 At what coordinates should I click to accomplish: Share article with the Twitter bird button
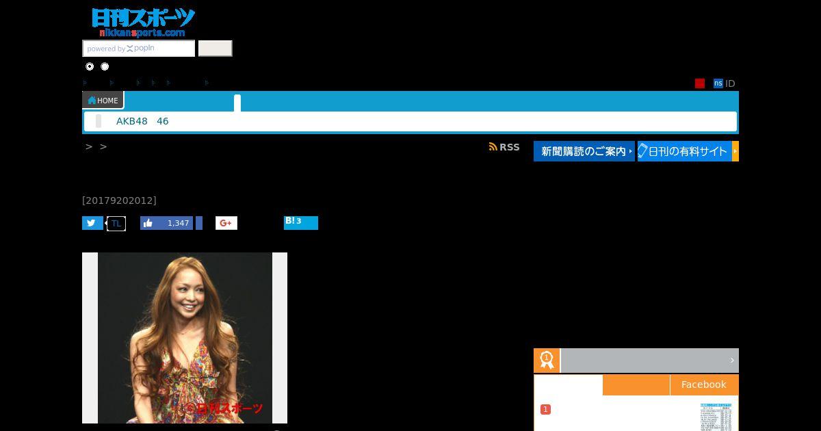click(92, 223)
